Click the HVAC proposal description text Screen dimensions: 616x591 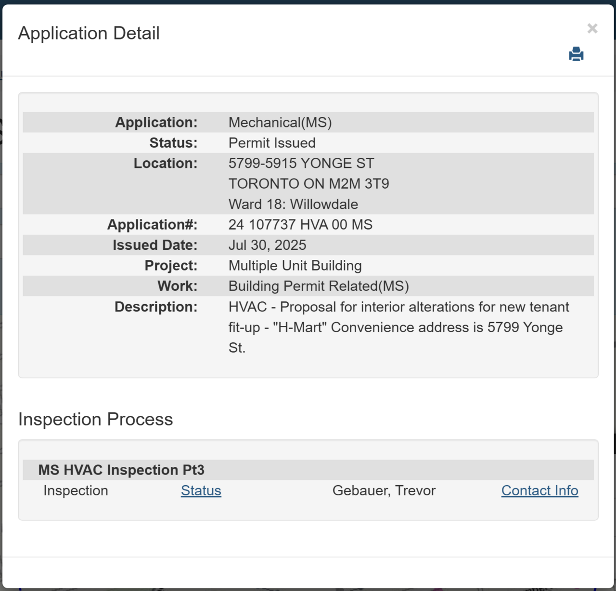coord(398,327)
